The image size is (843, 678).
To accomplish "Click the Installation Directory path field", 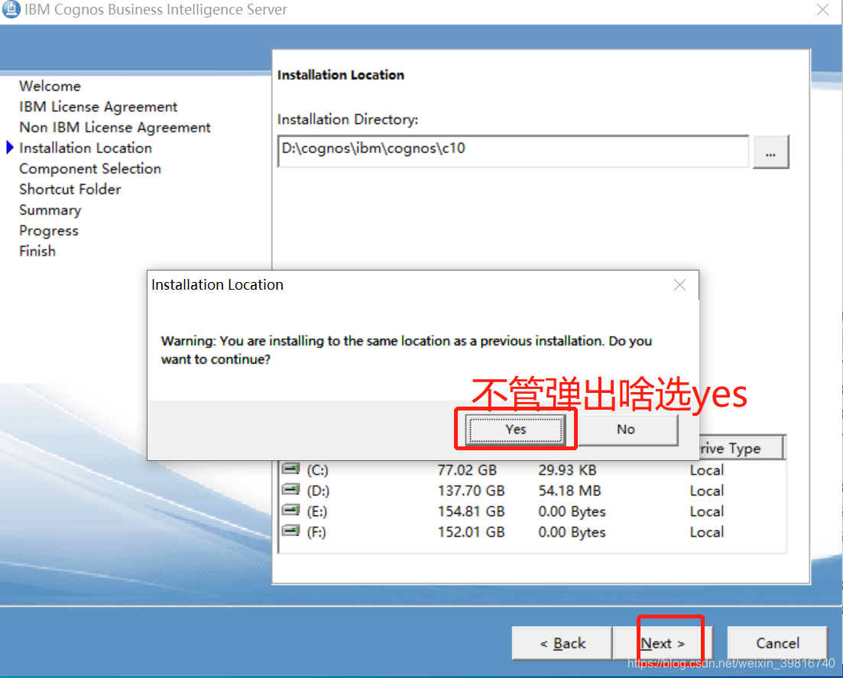I will tap(513, 151).
